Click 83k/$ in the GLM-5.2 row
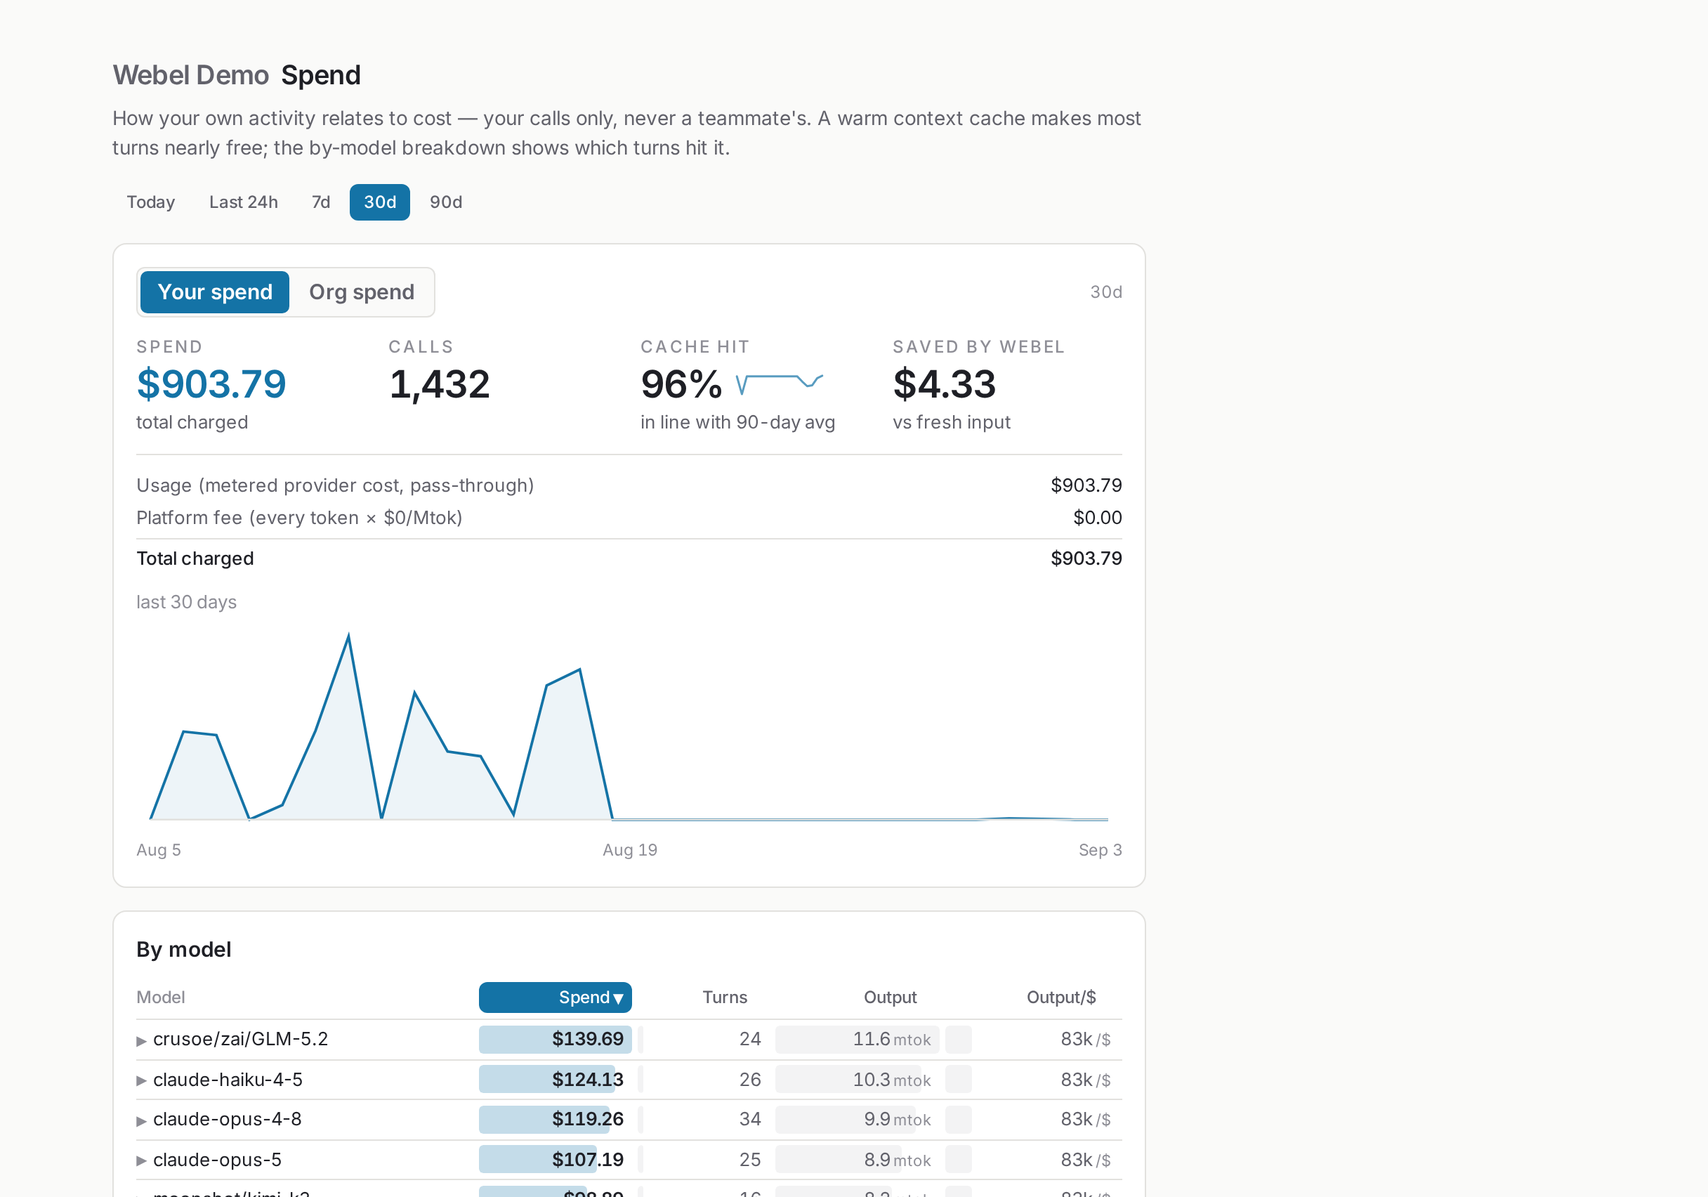The width and height of the screenshot is (1708, 1197). coord(1085,1039)
